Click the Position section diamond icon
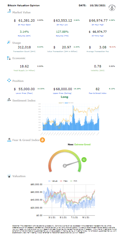Image resolution: width=126 pixels, height=238 pixels. [9, 80]
